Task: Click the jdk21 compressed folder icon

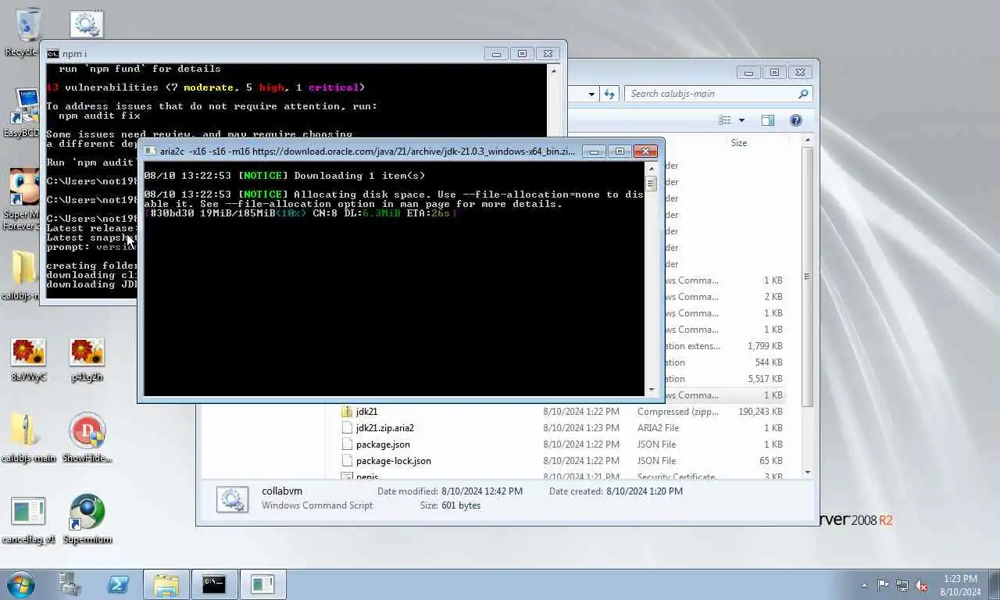Action: 348,412
